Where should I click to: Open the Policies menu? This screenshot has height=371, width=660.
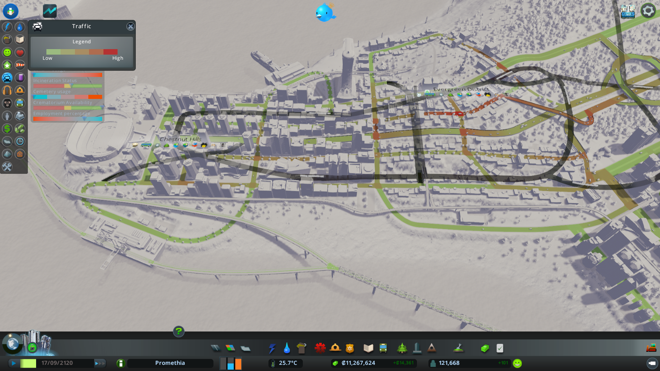click(500, 348)
